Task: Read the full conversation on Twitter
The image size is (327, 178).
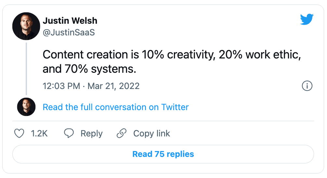Action: click(116, 107)
